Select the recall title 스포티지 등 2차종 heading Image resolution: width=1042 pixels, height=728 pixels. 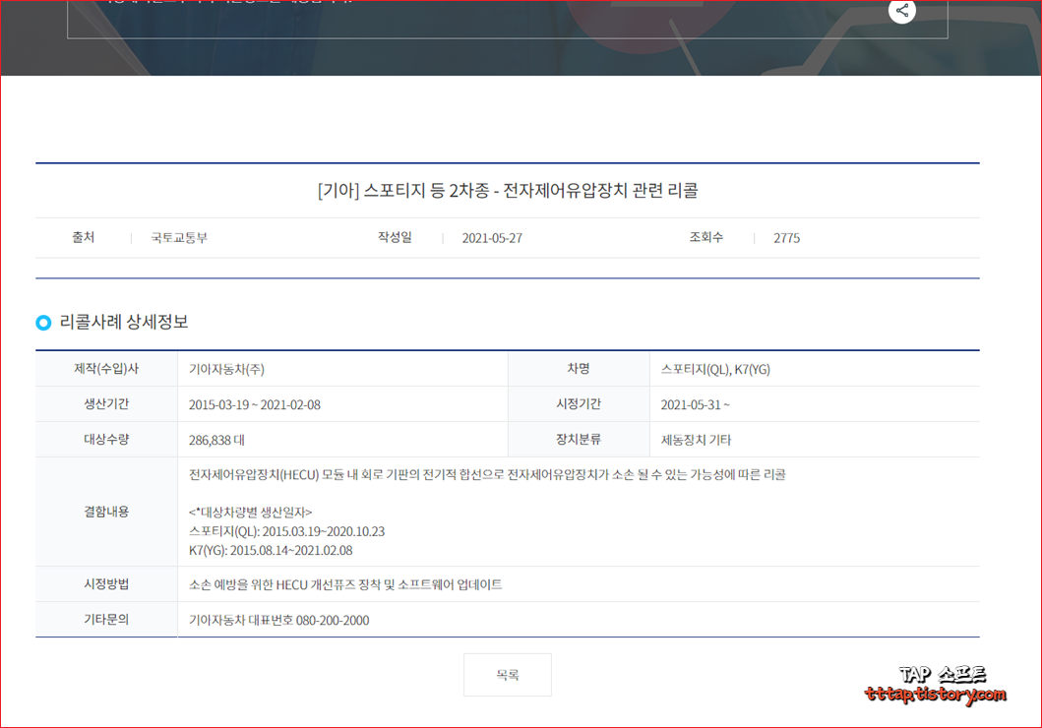pos(508,191)
